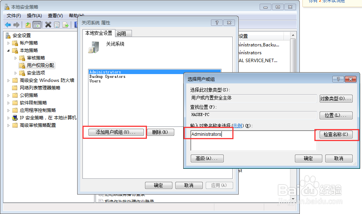362x214 pixels.
Task: Click the Administrators object name input field
Action: click(253, 140)
